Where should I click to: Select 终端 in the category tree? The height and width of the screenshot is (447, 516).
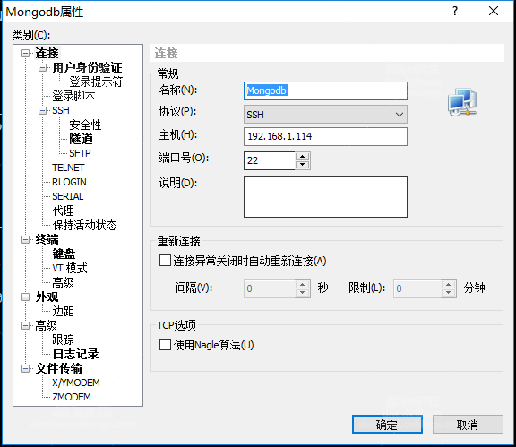[47, 240]
